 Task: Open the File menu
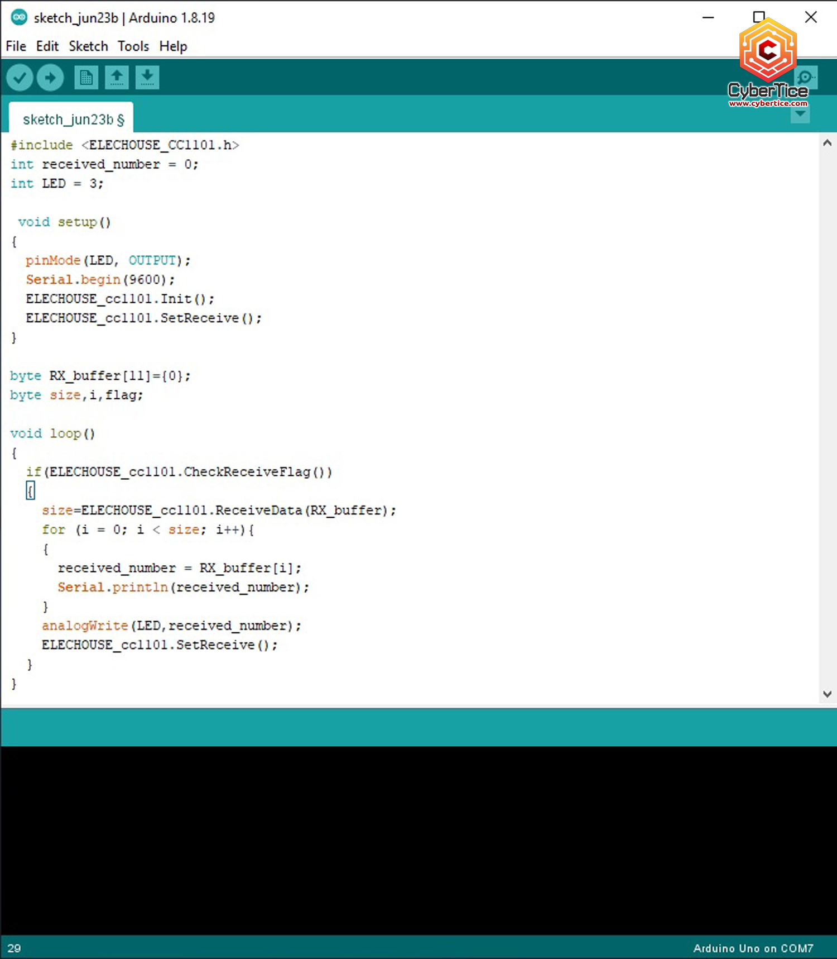pyautogui.click(x=16, y=46)
